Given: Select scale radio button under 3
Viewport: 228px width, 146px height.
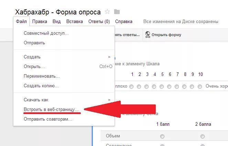Looking at the screenshot, I should pyautogui.click(x=146, y=87).
